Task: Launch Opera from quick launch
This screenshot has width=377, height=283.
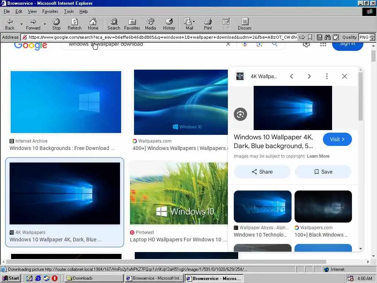Action: pyautogui.click(x=54, y=278)
